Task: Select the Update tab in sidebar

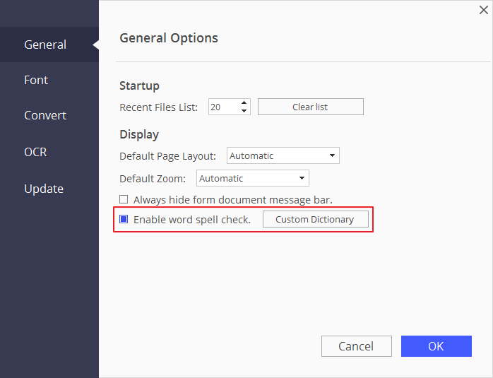Action: click(44, 189)
